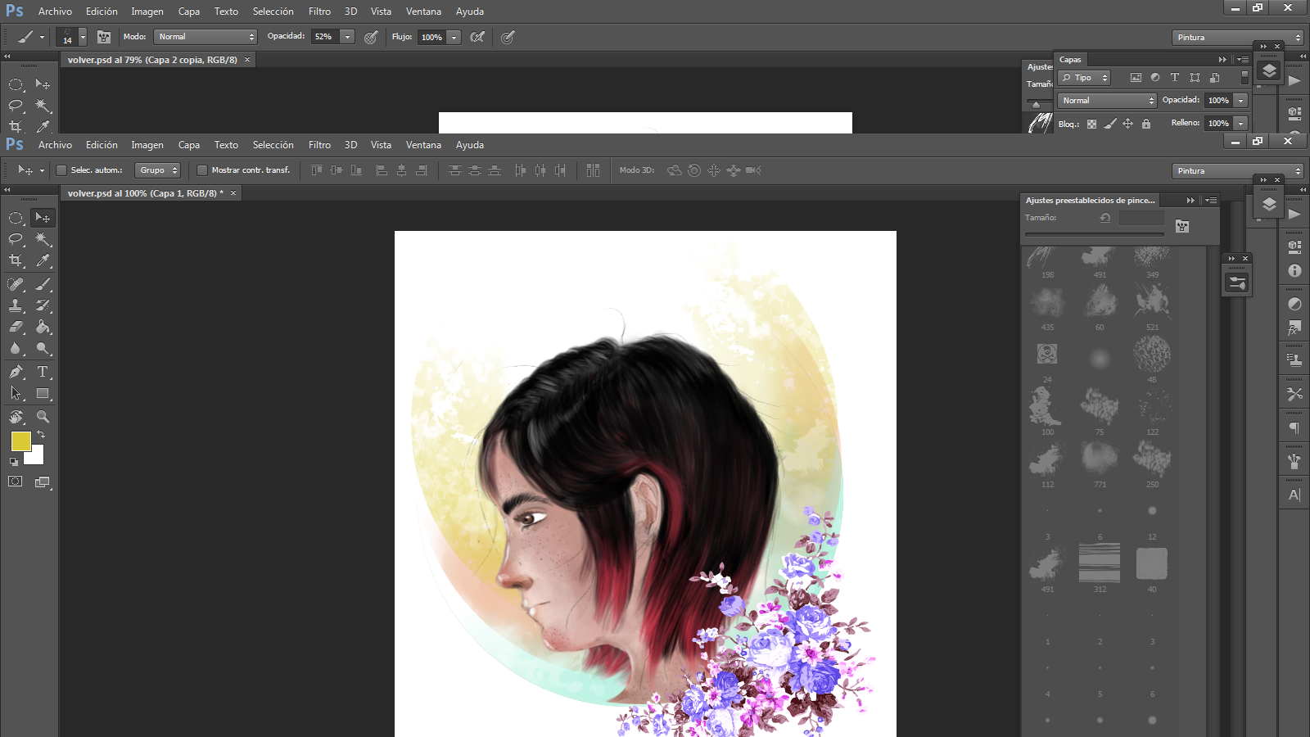The height and width of the screenshot is (737, 1310).
Task: Click the Align left edges button
Action: 382,170
